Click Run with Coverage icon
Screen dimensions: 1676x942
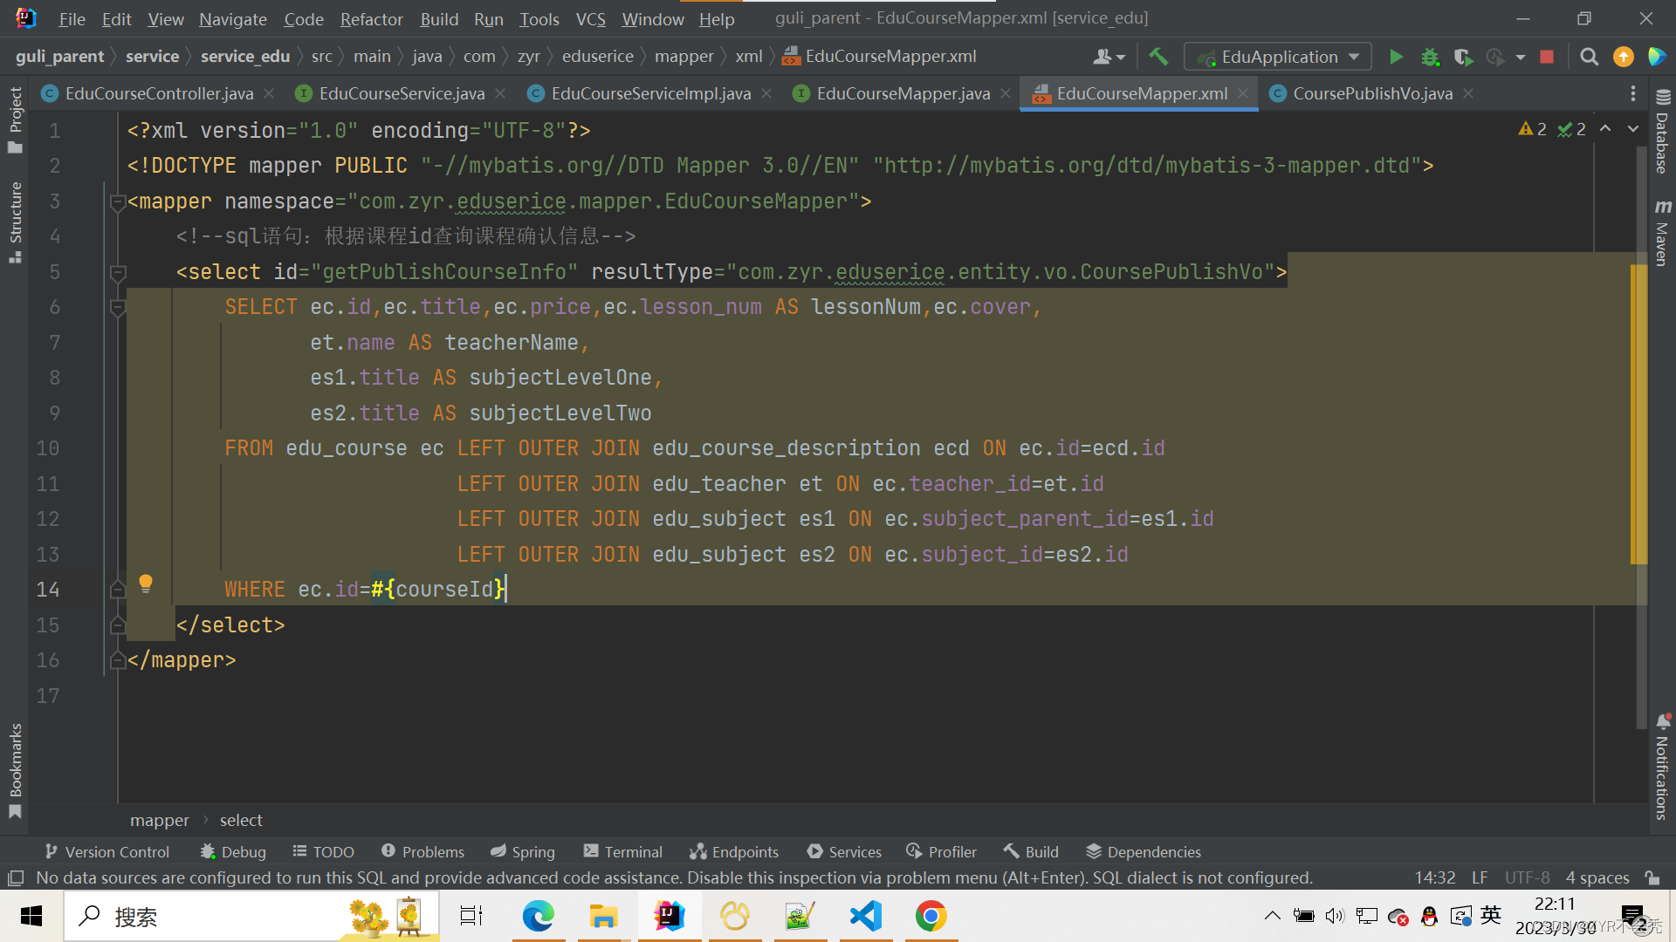[x=1463, y=57]
